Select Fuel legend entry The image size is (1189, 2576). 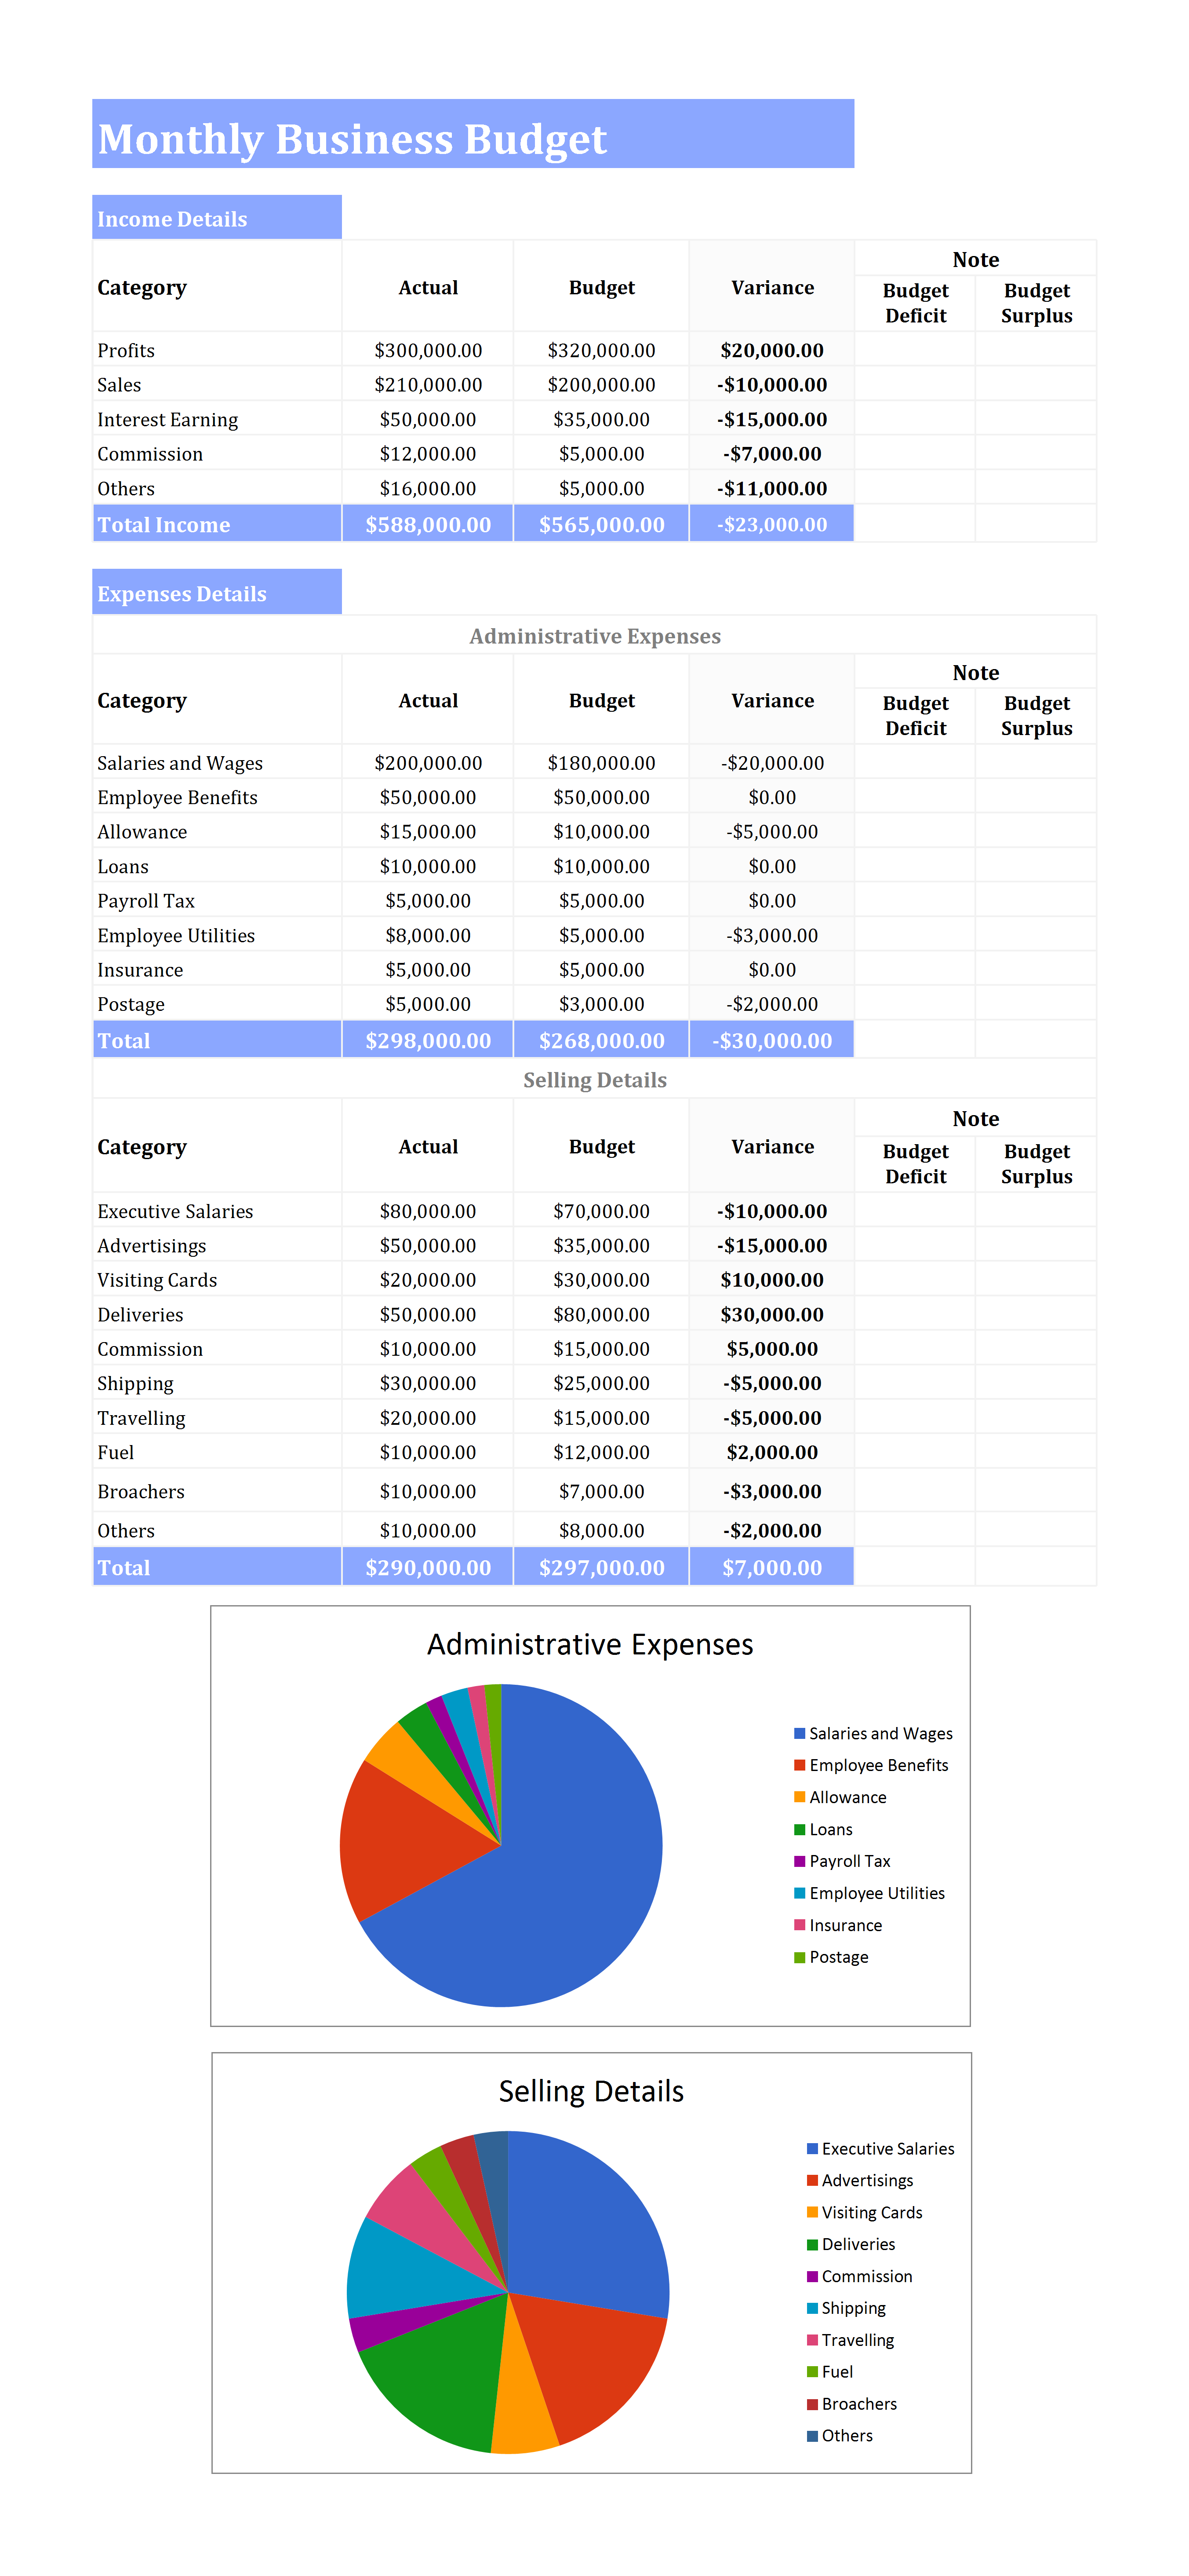830,2372
